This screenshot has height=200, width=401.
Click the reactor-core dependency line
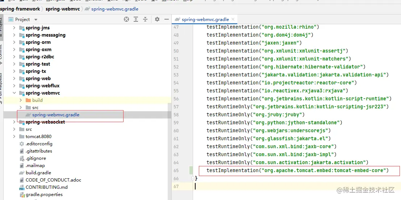[x=281, y=83]
